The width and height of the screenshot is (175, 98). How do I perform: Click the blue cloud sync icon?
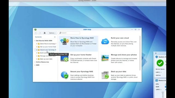(105, 41)
